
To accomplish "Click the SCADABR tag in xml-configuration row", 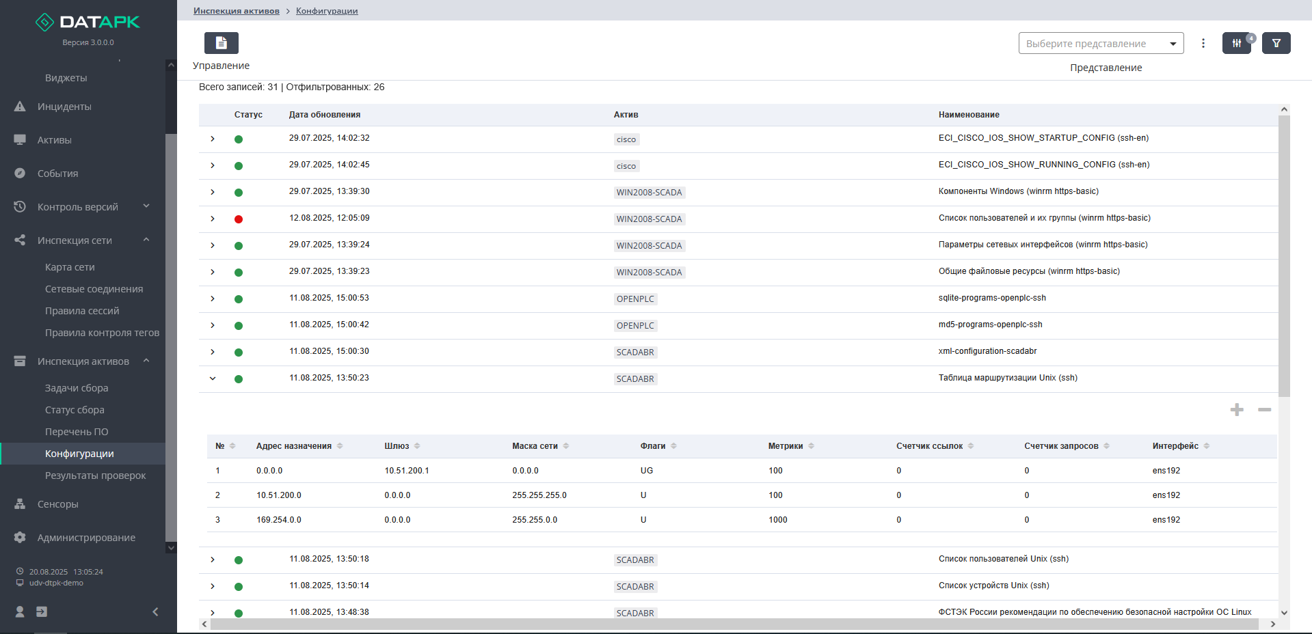I will [x=636, y=353].
